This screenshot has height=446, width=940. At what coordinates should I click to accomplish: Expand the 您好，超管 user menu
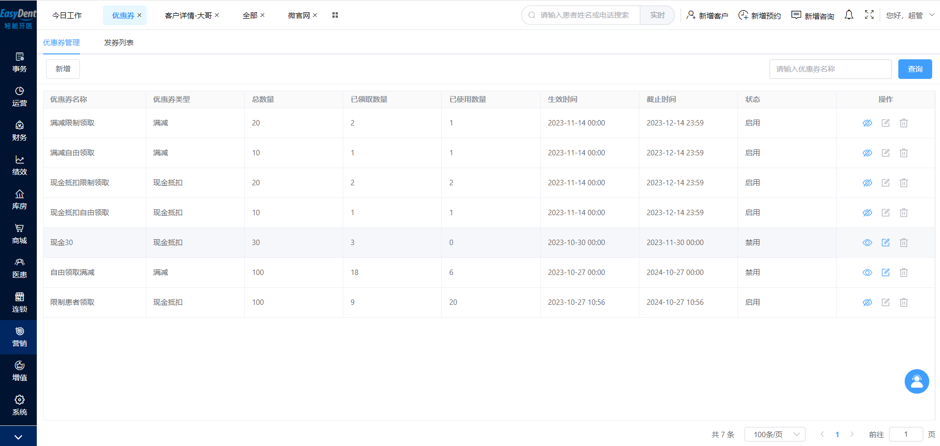coord(910,15)
